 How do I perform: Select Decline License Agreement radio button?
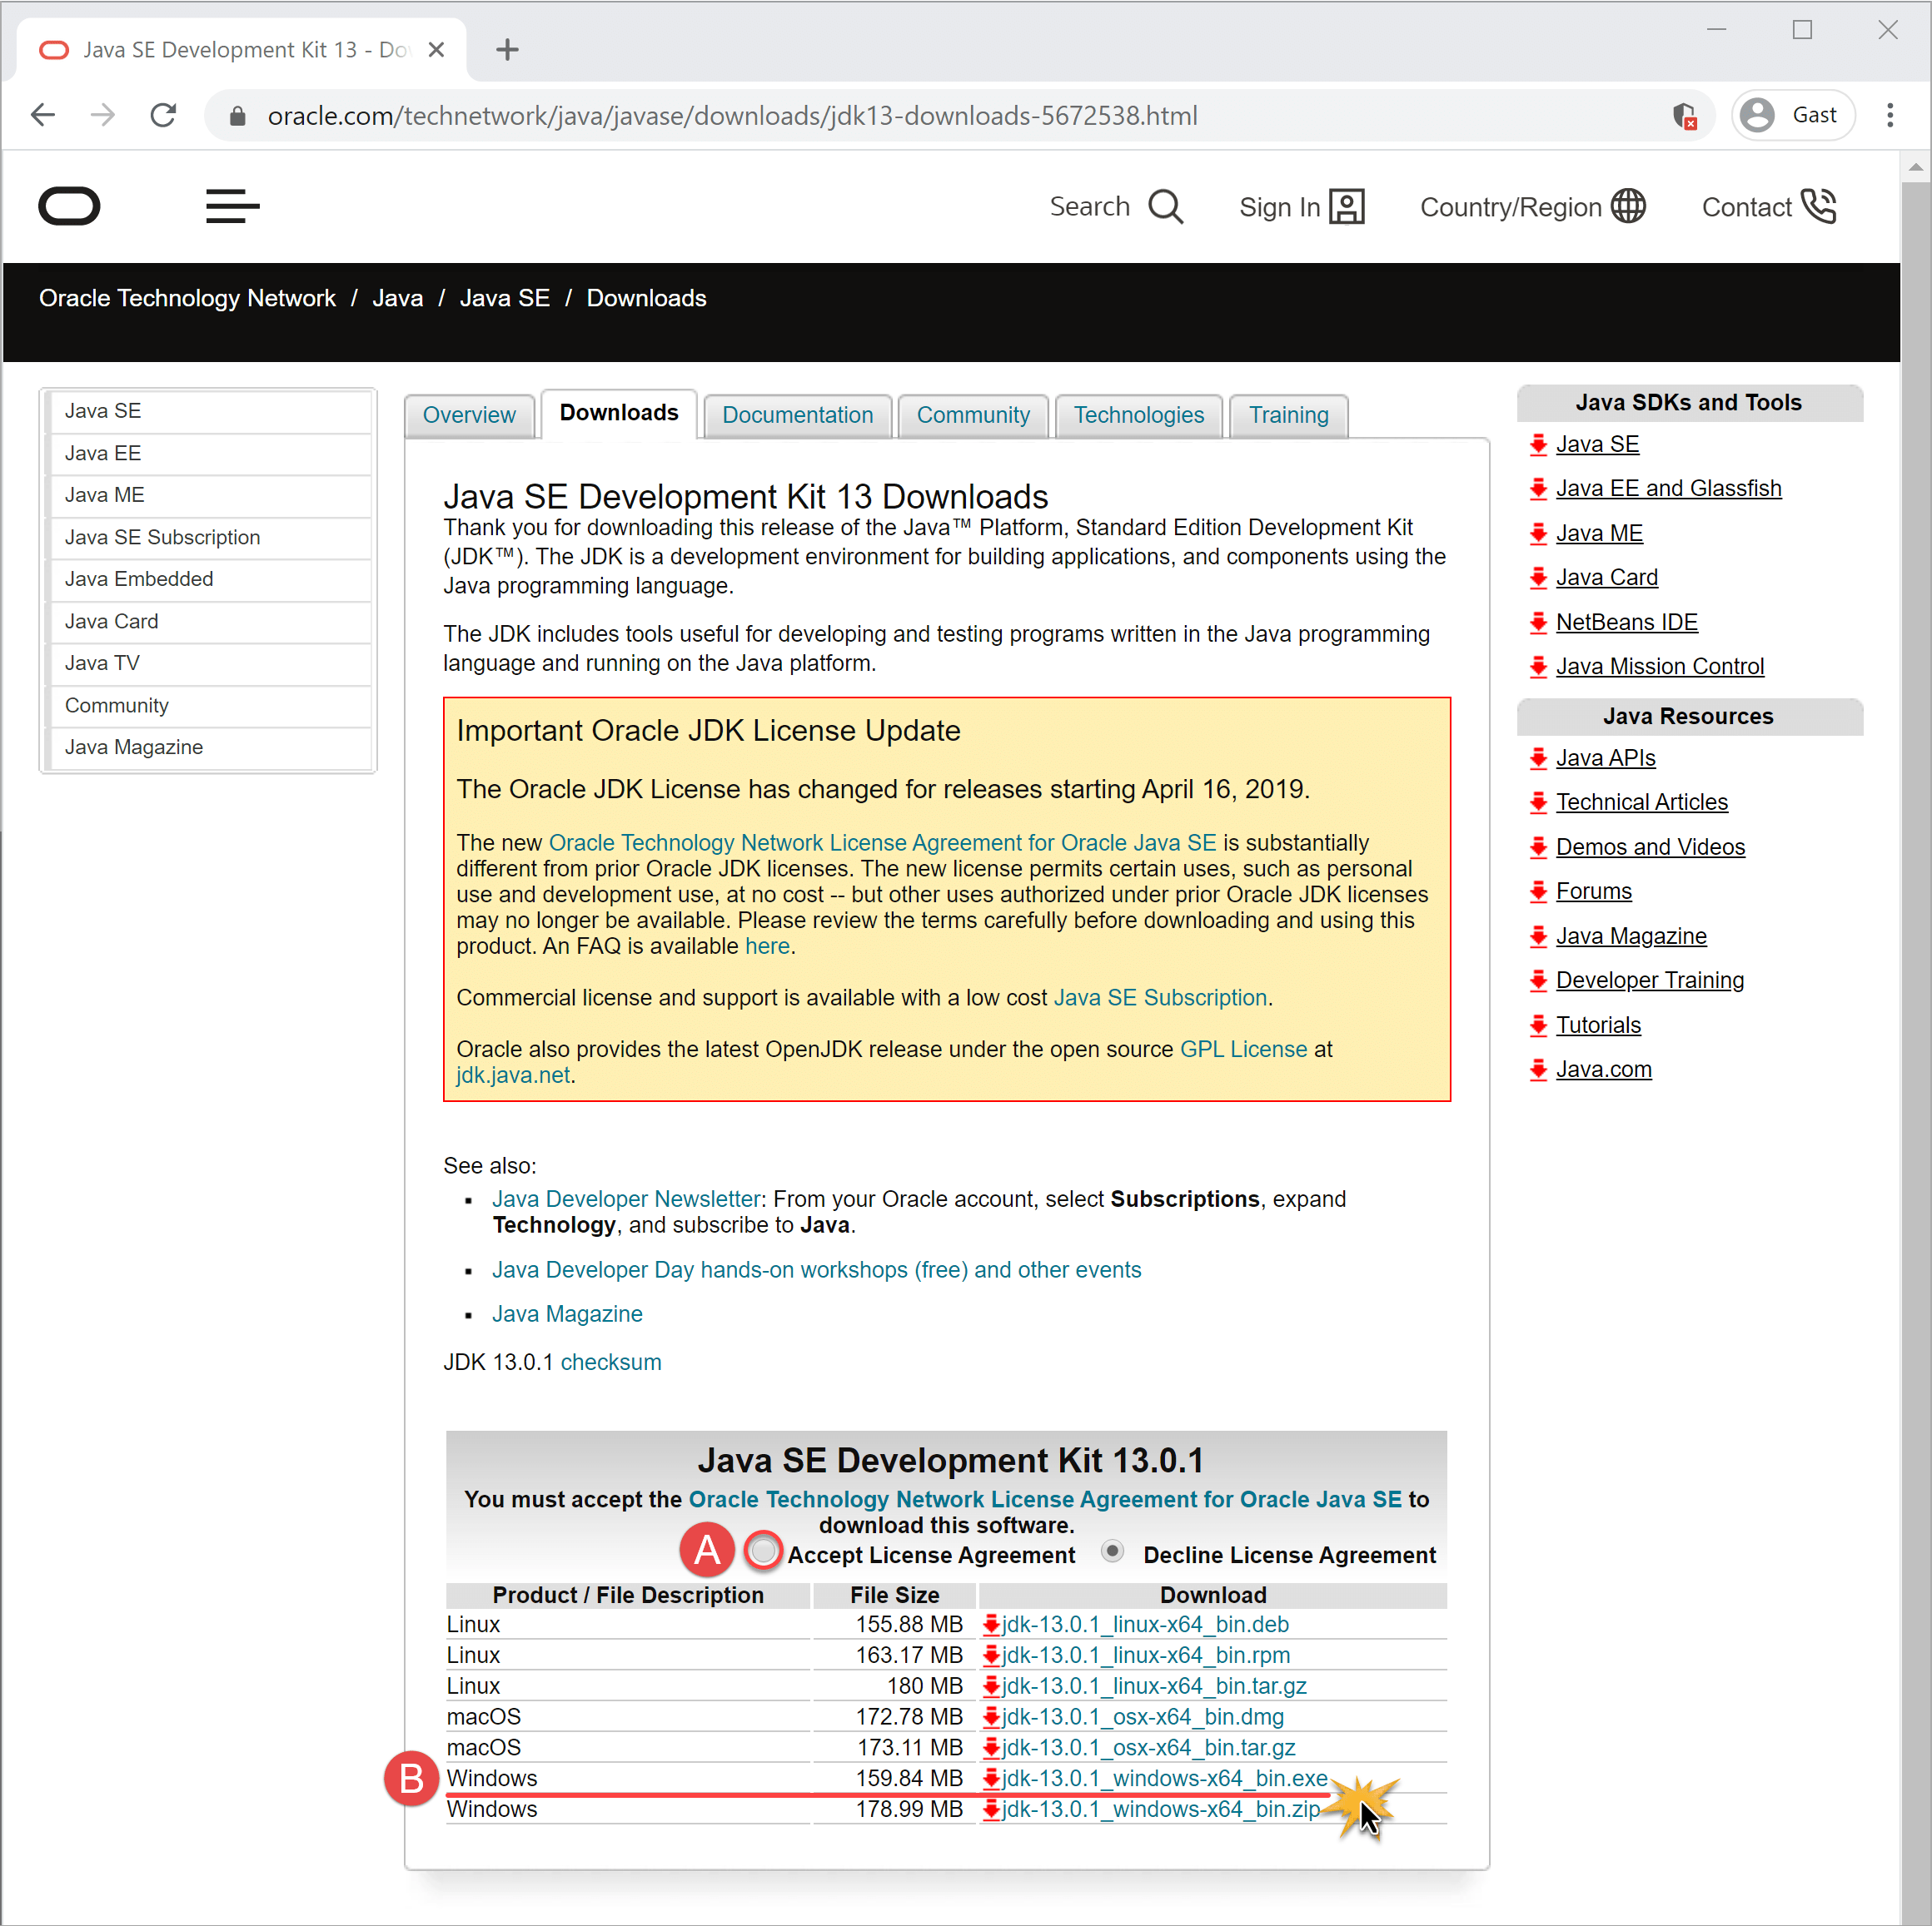click(1112, 1551)
